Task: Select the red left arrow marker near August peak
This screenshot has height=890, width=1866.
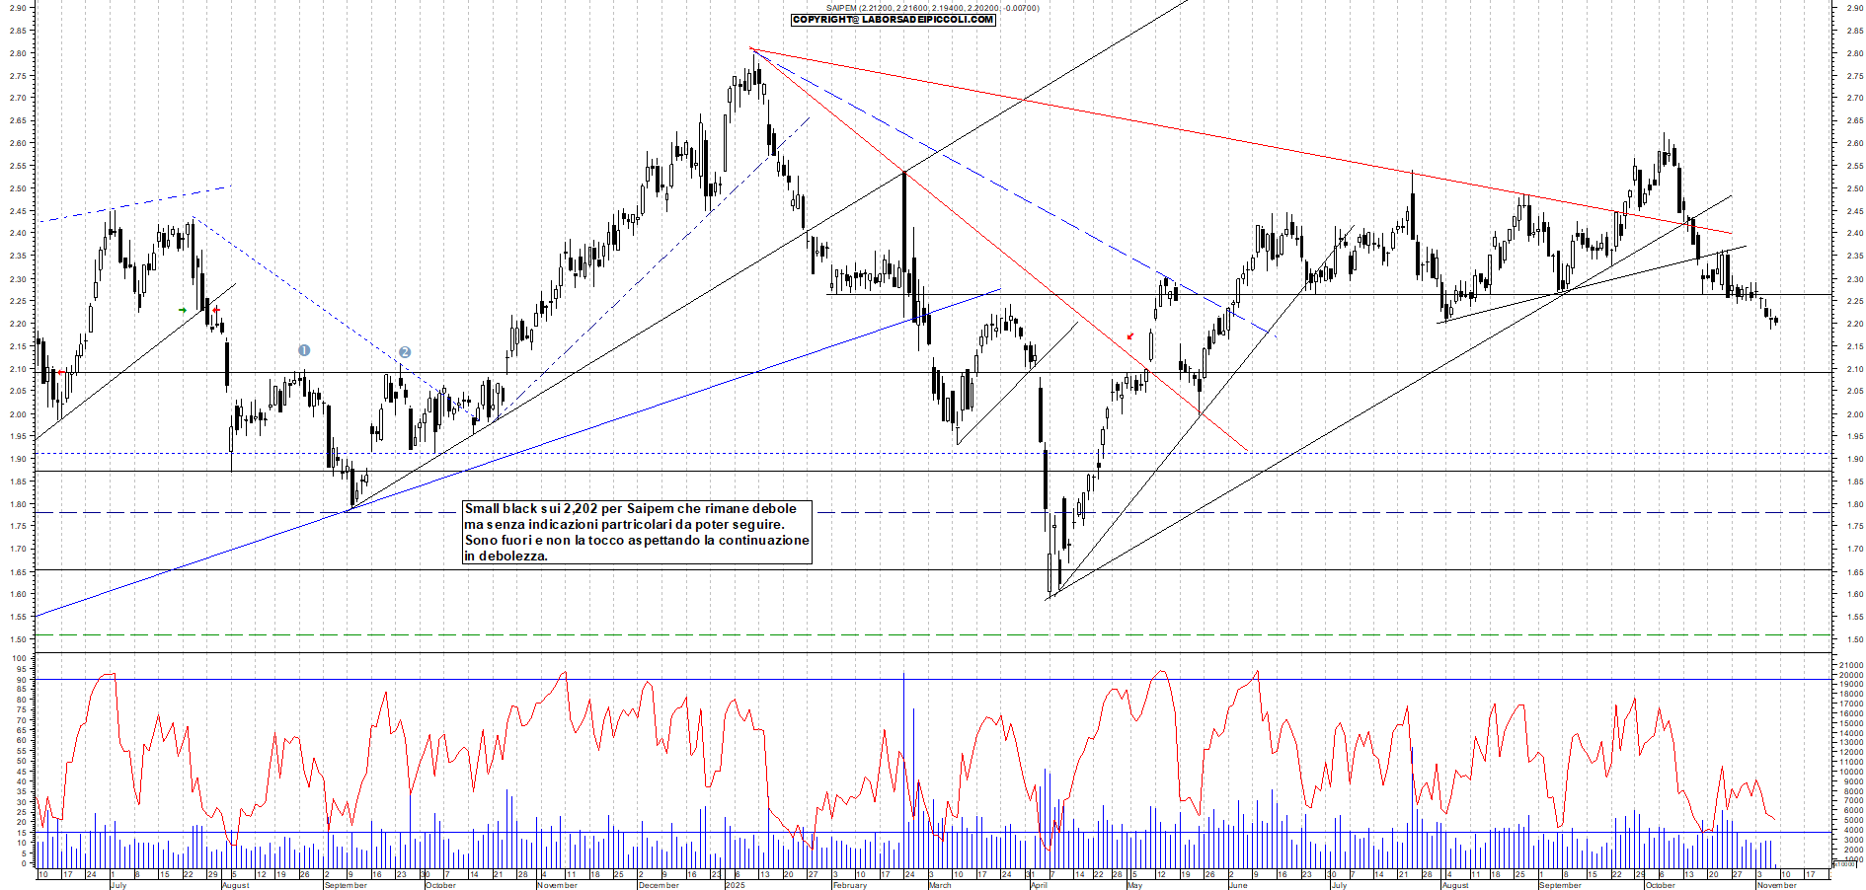Action: [x=217, y=309]
